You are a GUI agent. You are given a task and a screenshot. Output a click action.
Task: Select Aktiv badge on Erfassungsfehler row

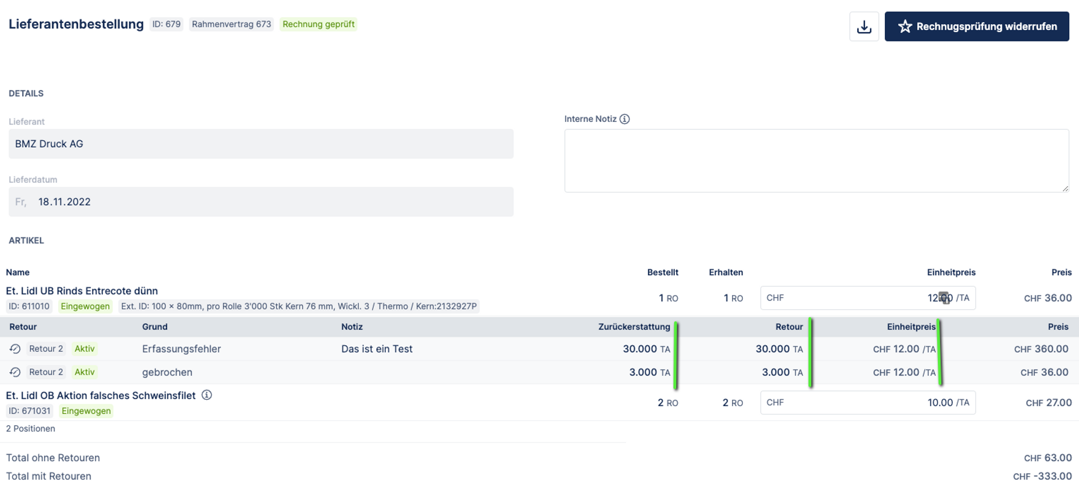(x=85, y=349)
